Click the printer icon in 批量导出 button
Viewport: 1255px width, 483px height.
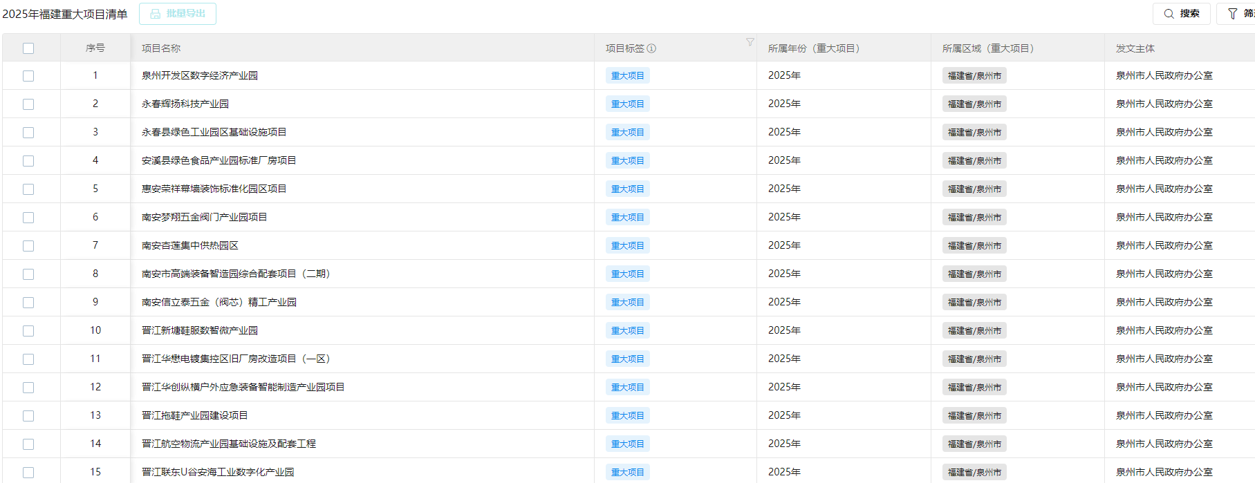(x=156, y=14)
